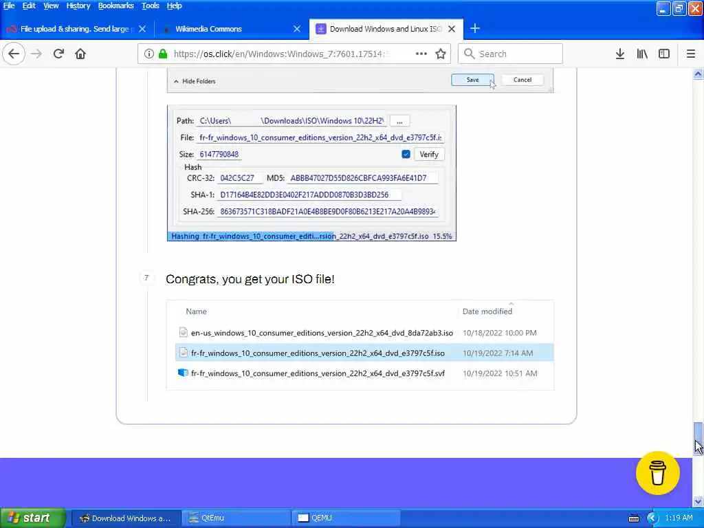The height and width of the screenshot is (528, 704).
Task: Select the fr-fr Windows 10 .svf file
Action: click(364, 373)
